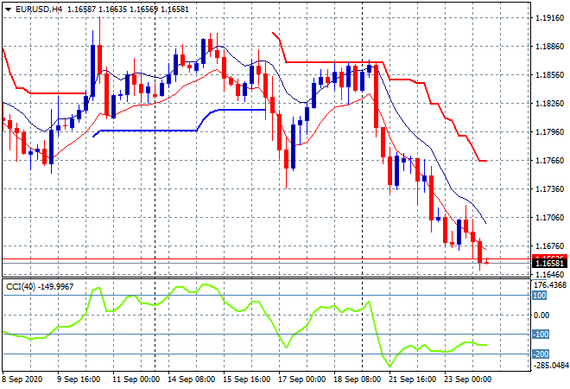Open the chart menu triangle beside EURUSD,H4
This screenshot has width=570, height=389.
[8, 10]
